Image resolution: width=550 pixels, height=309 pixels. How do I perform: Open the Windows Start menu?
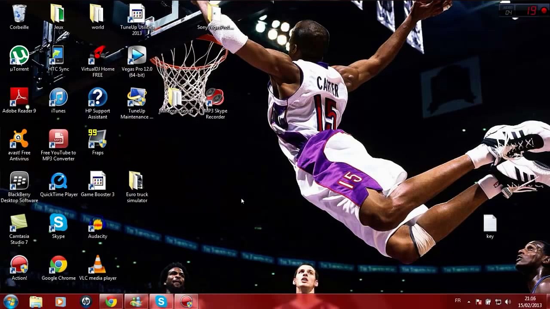coord(10,301)
